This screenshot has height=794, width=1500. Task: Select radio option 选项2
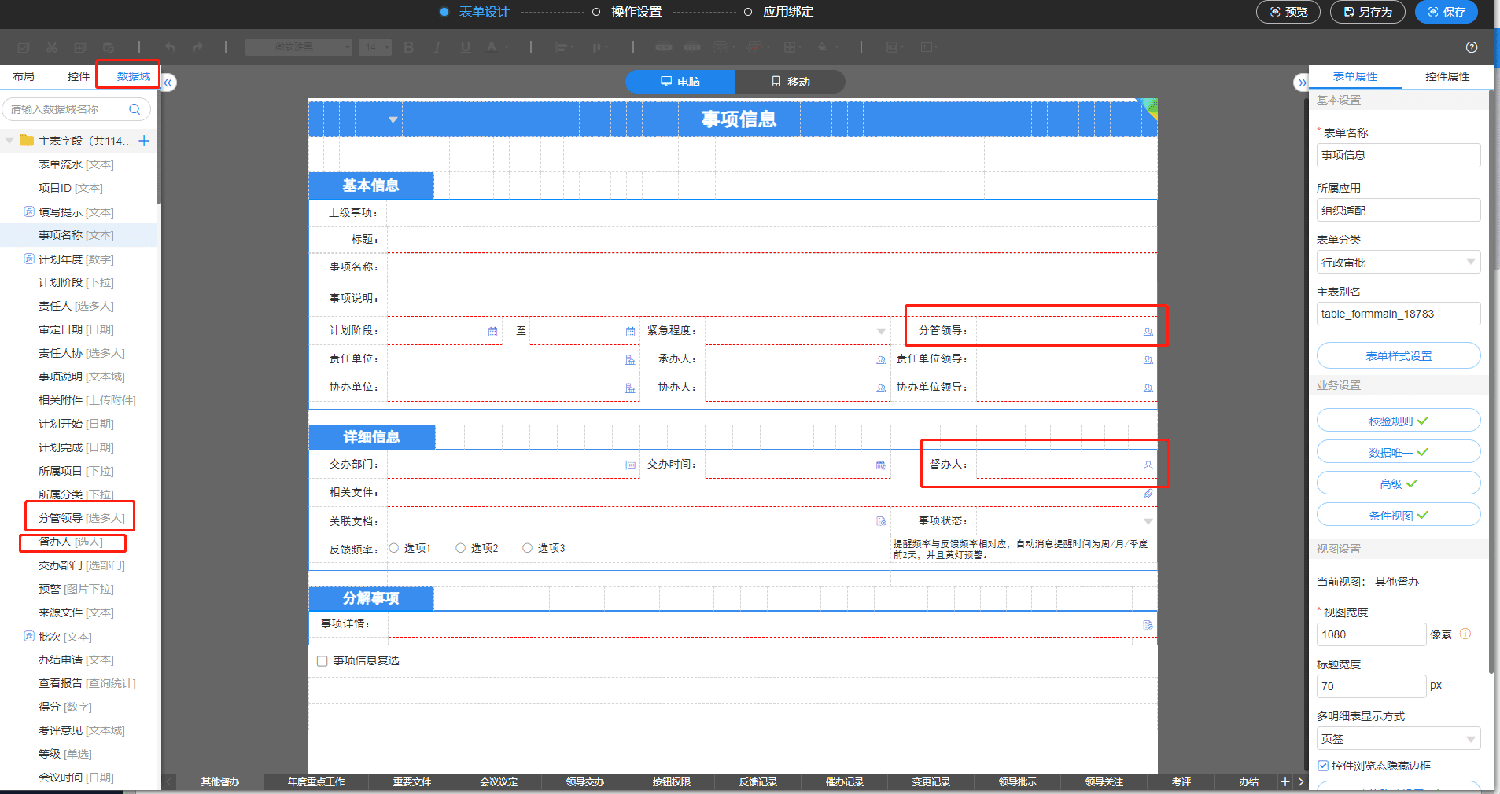461,548
